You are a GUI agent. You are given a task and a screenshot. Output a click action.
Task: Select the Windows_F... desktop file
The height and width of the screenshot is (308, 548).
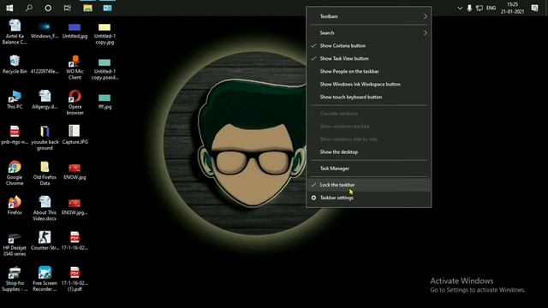(45, 30)
